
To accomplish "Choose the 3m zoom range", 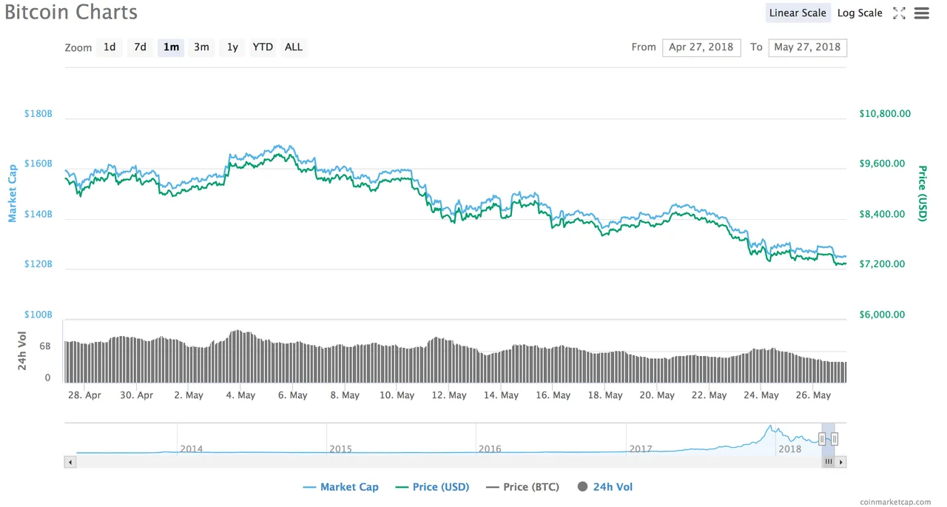I will coord(201,47).
